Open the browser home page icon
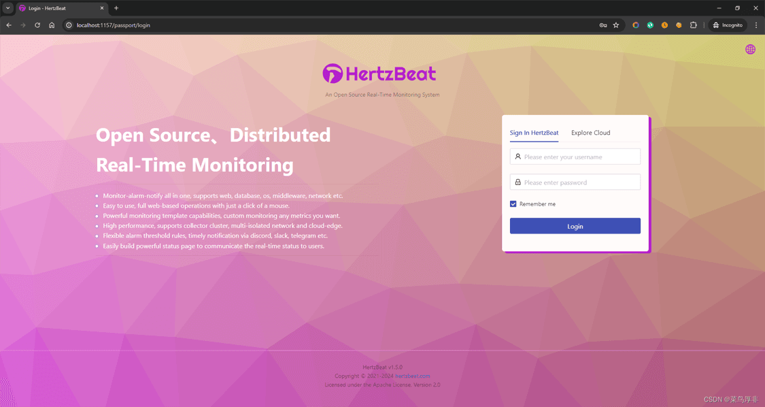 [52, 25]
